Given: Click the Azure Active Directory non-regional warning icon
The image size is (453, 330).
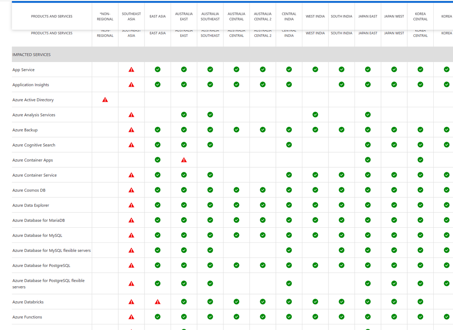Looking at the screenshot, I should pyautogui.click(x=105, y=100).
